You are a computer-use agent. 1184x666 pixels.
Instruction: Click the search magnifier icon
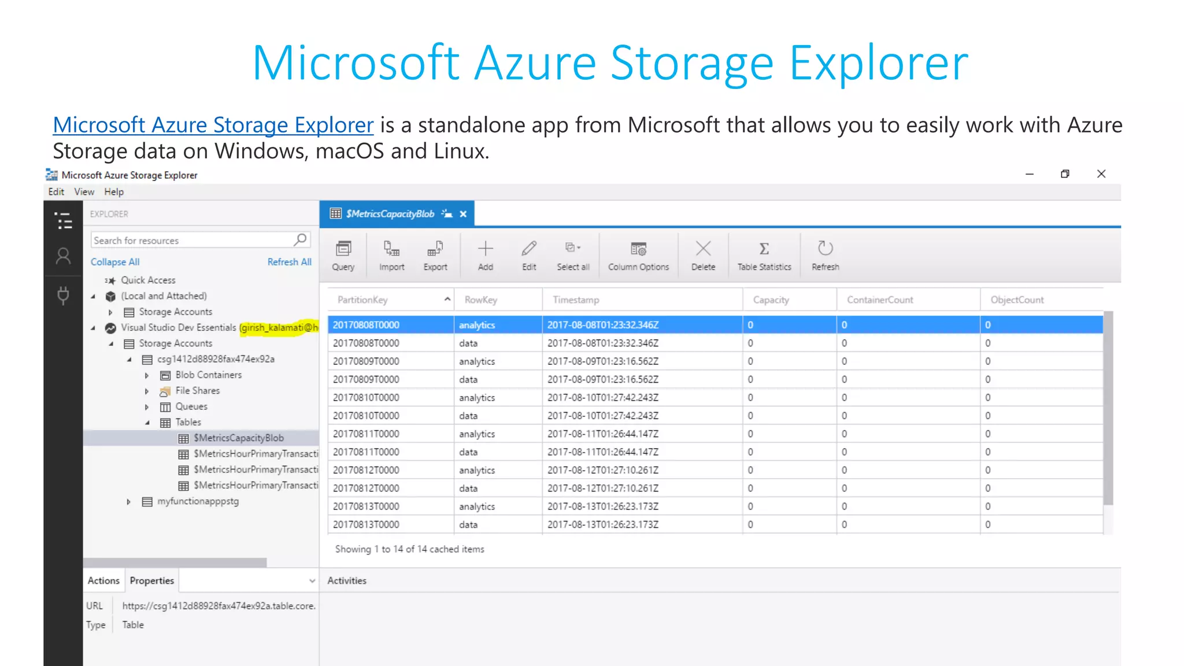coord(300,239)
